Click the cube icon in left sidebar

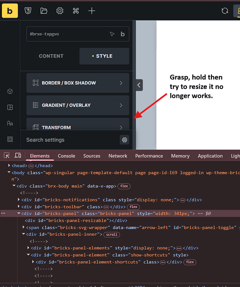tap(10, 91)
